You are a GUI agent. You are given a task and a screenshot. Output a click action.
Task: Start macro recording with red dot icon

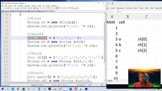click(62, 8)
